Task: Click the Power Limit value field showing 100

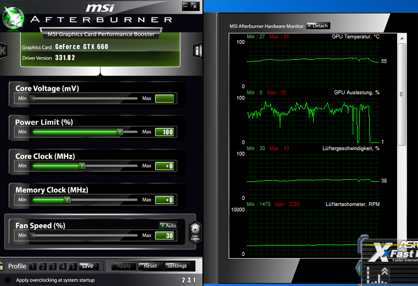Action: [165, 132]
